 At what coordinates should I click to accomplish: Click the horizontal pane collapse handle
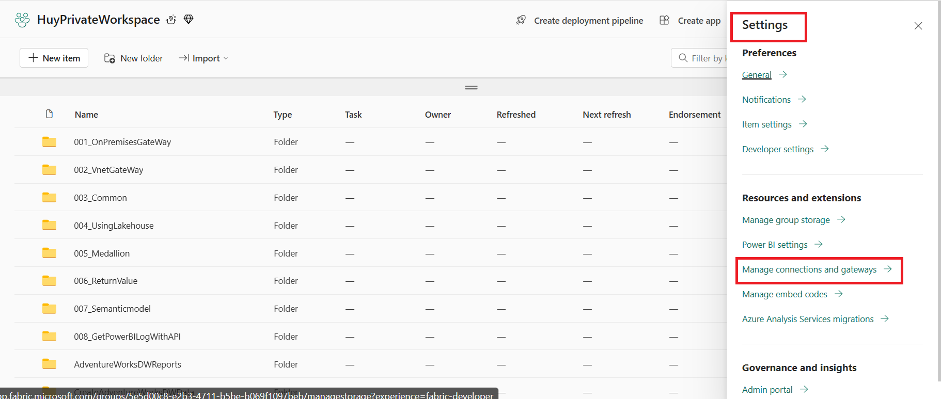pos(471,88)
